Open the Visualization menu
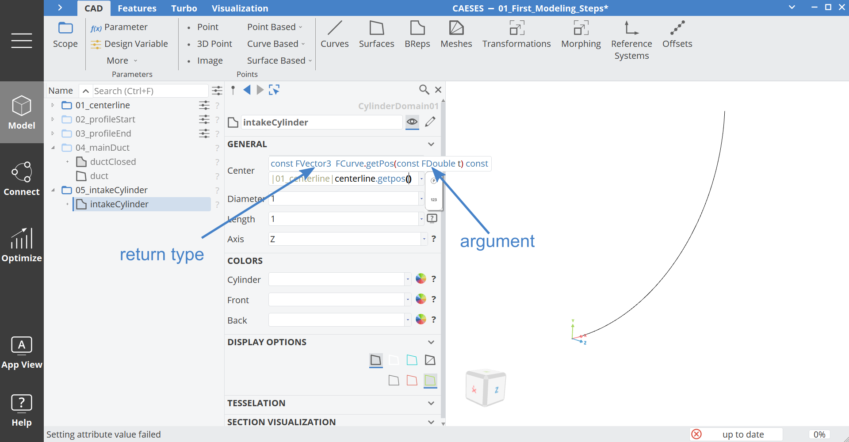849x442 pixels. point(240,8)
